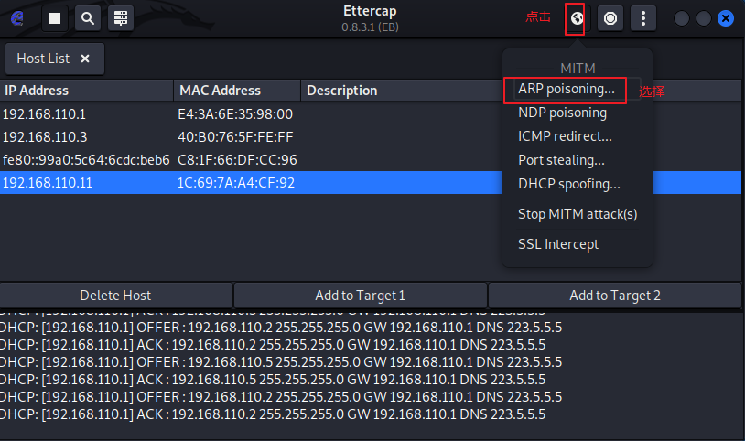The image size is (745, 441).
Task: Select host row 192.168.110.3
Action: (371, 137)
